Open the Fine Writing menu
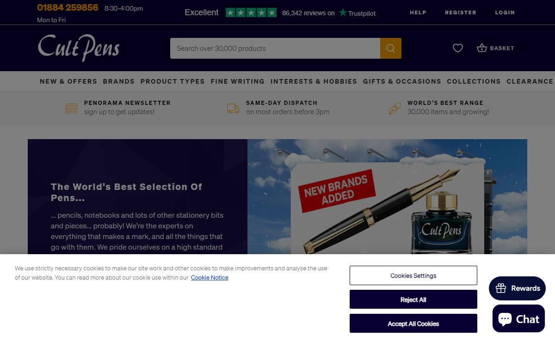The image size is (555, 342). tap(238, 81)
